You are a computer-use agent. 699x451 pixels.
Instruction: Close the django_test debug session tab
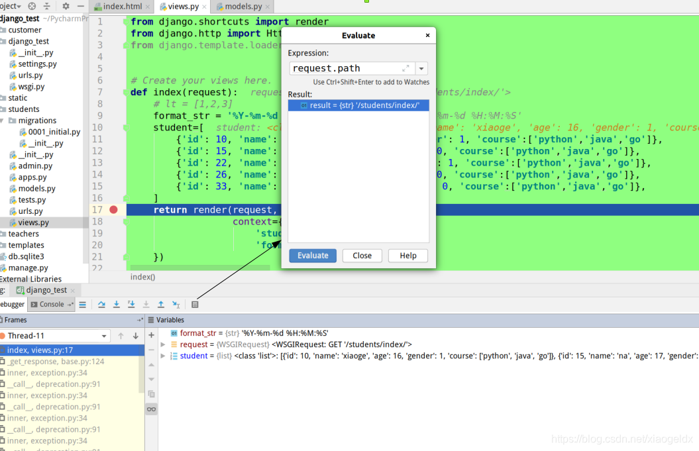point(73,291)
